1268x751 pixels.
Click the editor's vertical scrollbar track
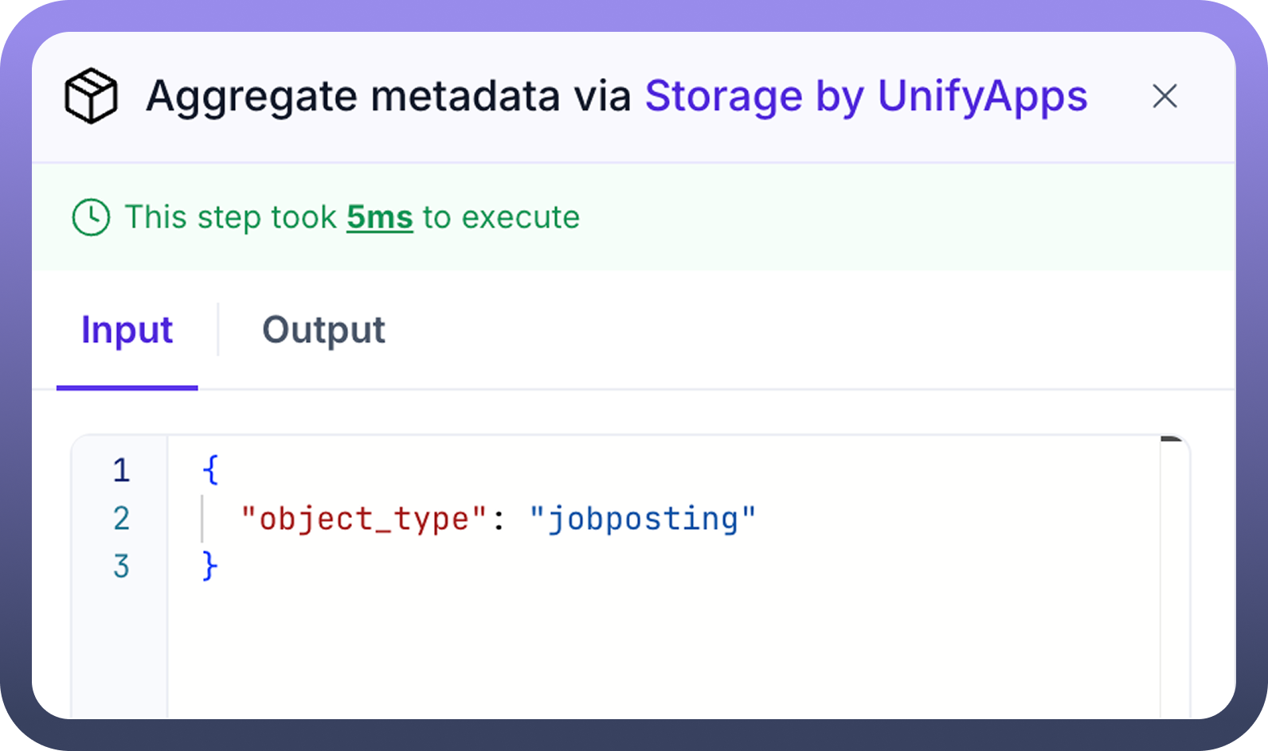pos(1174,573)
